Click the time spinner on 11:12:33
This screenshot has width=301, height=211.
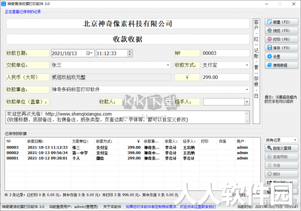130,53
